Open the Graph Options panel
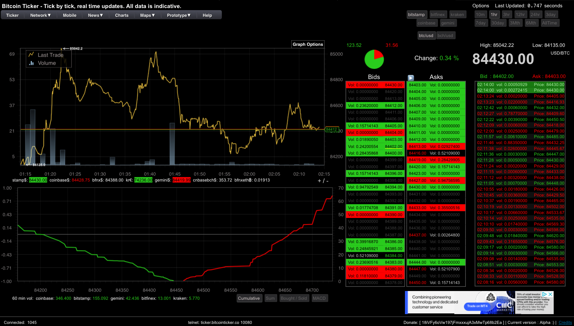Image resolution: width=574 pixels, height=326 pixels. 308,44
